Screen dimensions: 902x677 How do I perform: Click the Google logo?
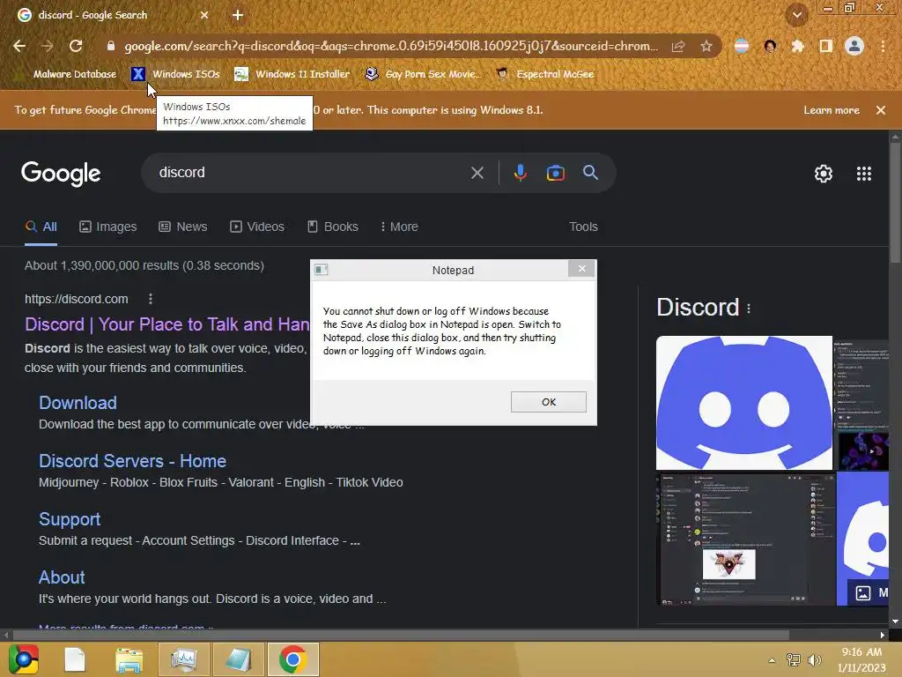[61, 174]
